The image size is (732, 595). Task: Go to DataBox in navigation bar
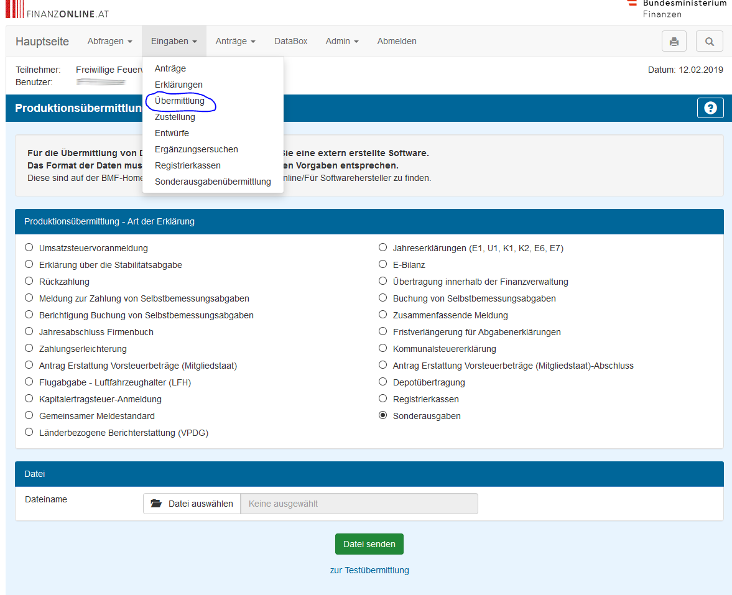tap(290, 41)
